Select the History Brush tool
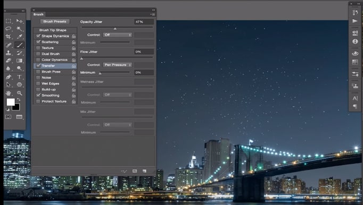 (20, 53)
